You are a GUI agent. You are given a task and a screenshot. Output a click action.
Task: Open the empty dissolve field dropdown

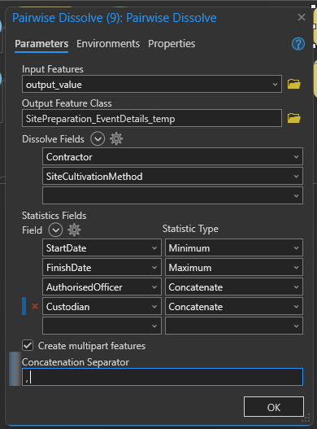(x=172, y=195)
